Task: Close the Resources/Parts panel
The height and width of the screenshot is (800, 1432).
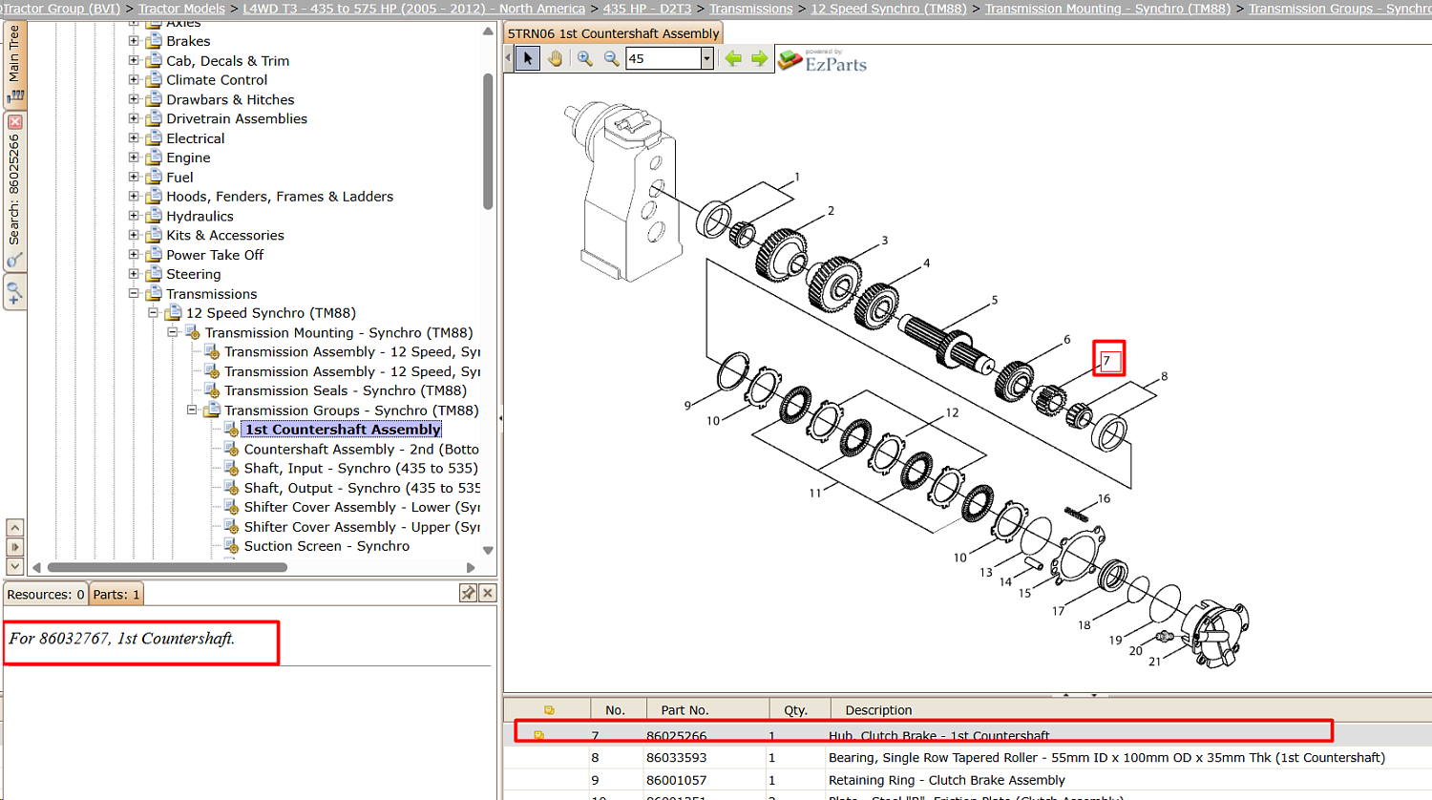Action: click(x=488, y=593)
